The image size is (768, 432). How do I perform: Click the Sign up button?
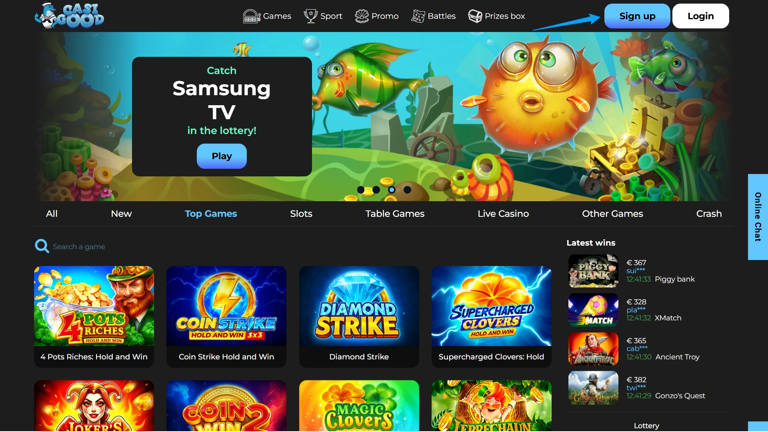pyautogui.click(x=637, y=16)
